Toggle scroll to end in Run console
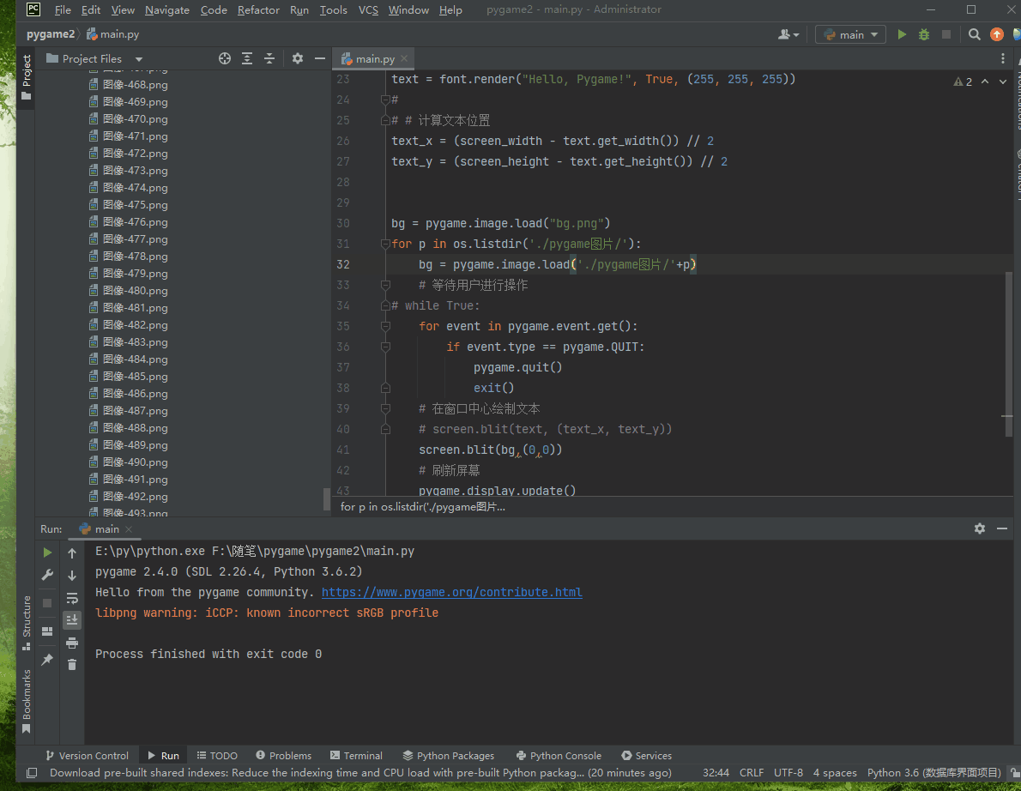This screenshot has width=1021, height=791. coord(72,620)
